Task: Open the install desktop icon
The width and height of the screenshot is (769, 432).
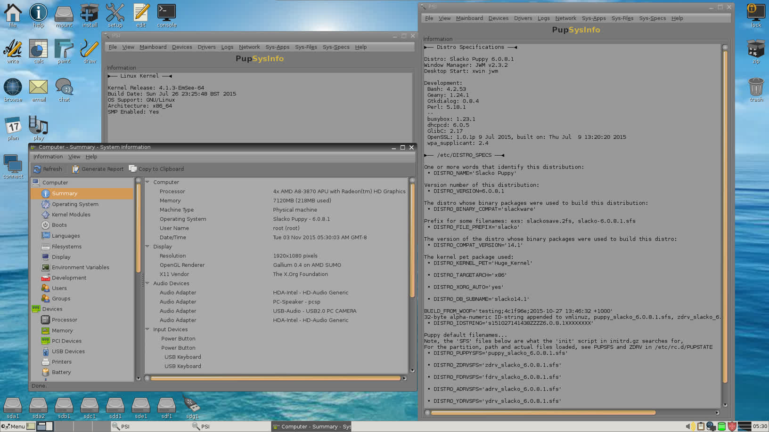Action: click(90, 15)
